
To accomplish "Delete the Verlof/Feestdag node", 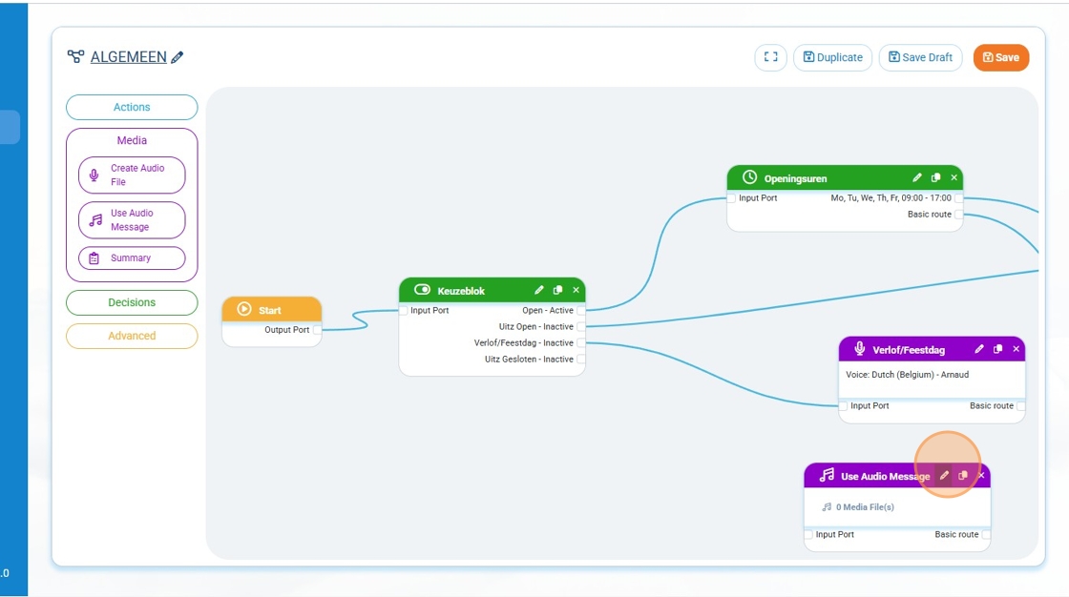I will point(1016,350).
